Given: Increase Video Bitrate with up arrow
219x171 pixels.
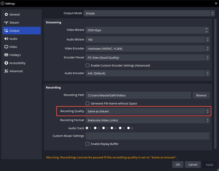Looking at the screenshot, I should 206,29.
